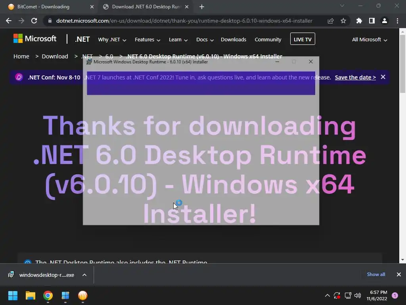Click the .NET Conf purple badge icon
The width and height of the screenshot is (406, 305).
click(19, 77)
